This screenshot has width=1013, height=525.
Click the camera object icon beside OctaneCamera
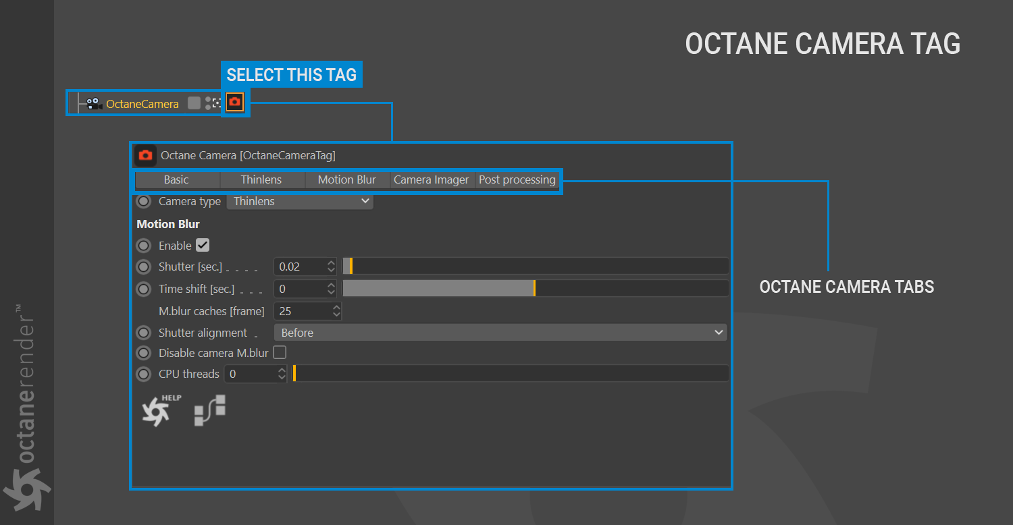pyautogui.click(x=94, y=103)
